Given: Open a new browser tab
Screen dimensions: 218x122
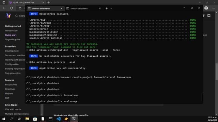Looking at the screenshot, I should pyautogui.click(x=48, y=2).
